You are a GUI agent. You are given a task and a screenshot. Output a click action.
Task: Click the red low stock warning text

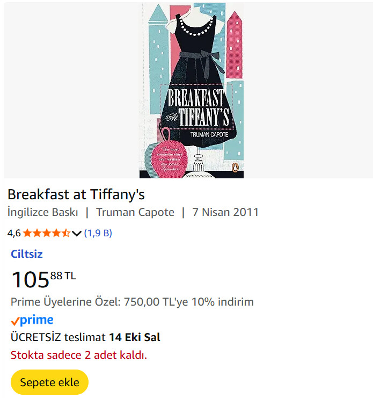(79, 355)
